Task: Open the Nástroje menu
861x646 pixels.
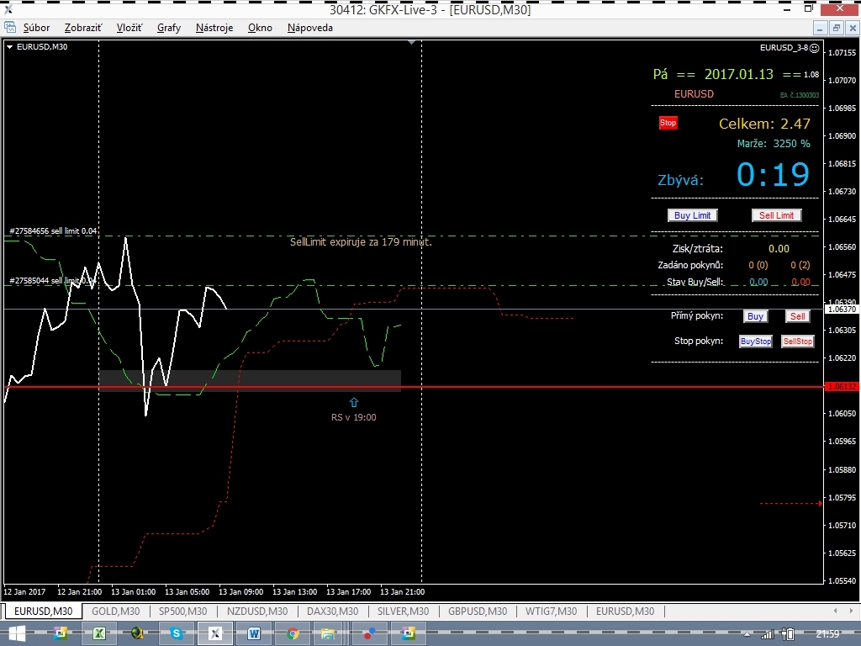Action: coord(214,28)
